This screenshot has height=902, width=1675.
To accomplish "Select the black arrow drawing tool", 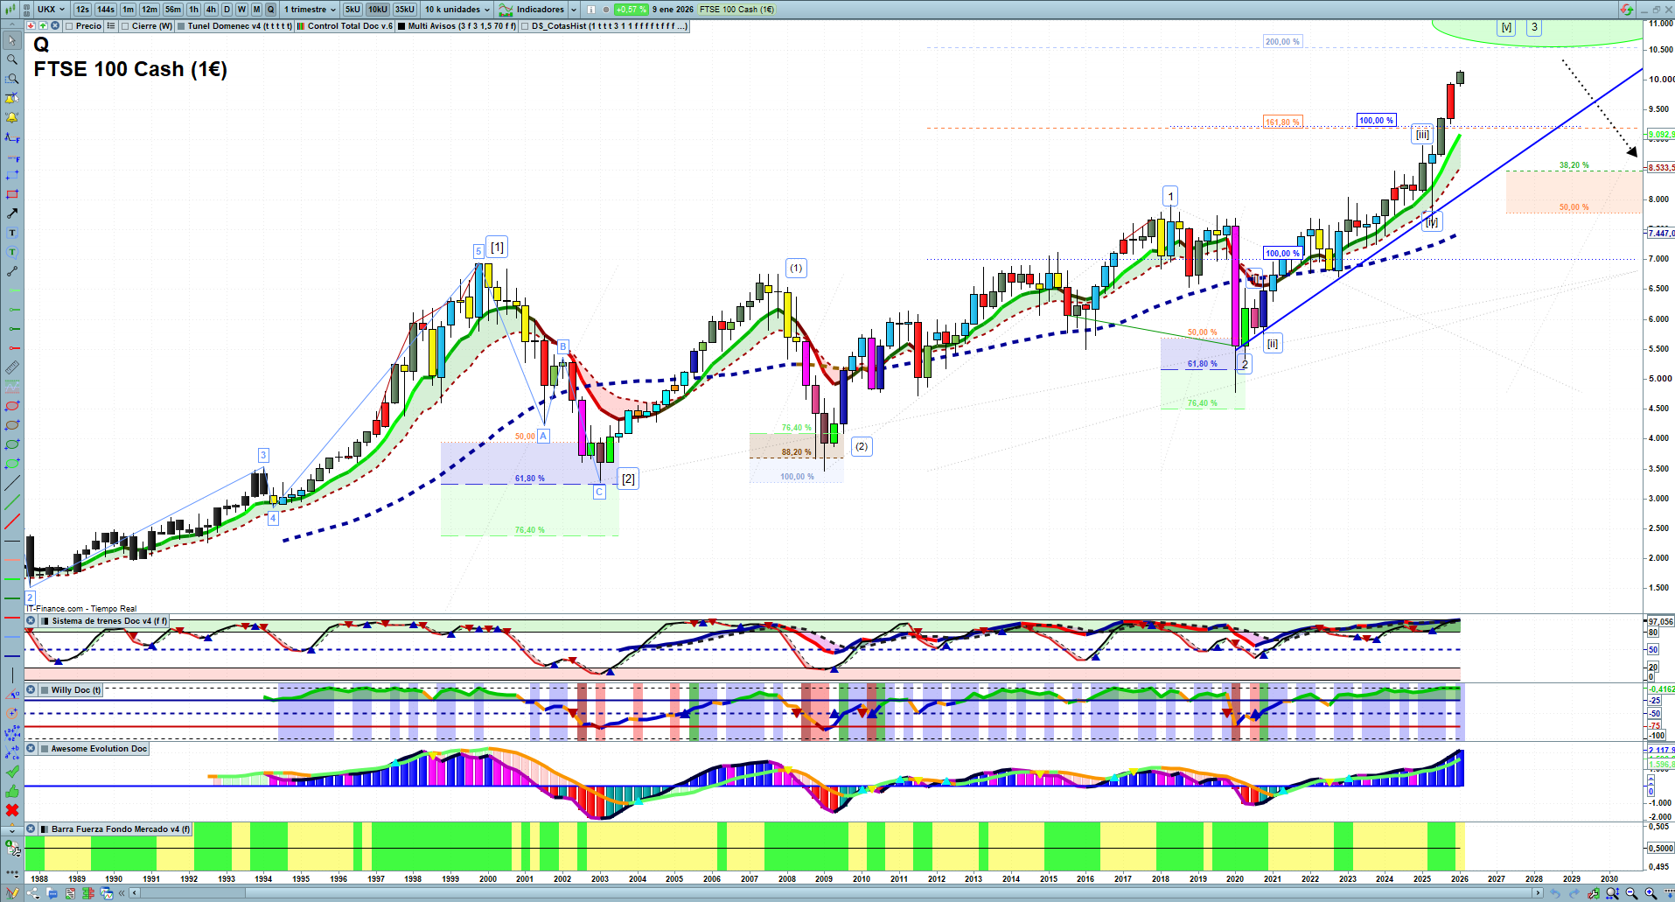I will click(12, 213).
